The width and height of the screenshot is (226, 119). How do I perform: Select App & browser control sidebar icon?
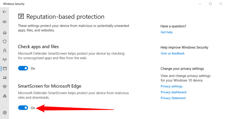point(5,69)
